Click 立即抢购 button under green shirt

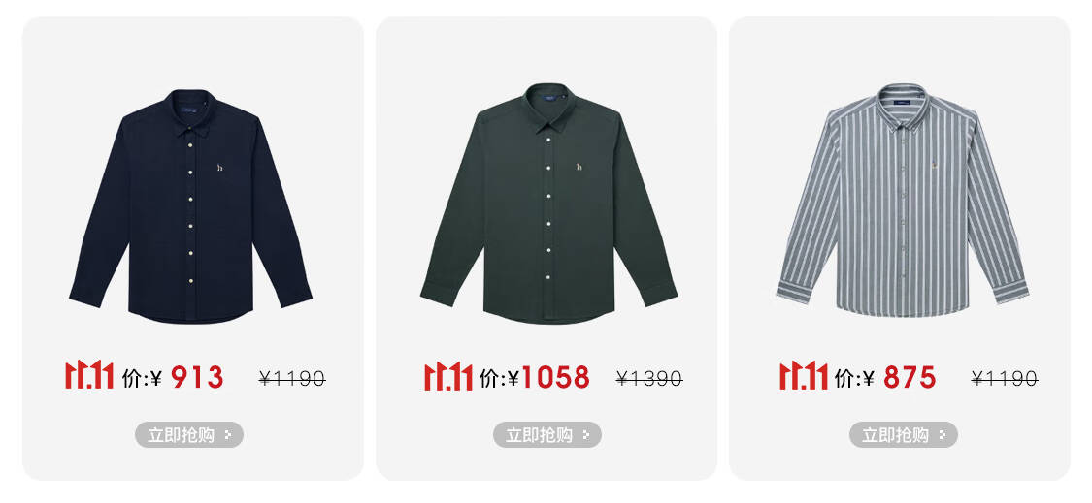point(547,435)
